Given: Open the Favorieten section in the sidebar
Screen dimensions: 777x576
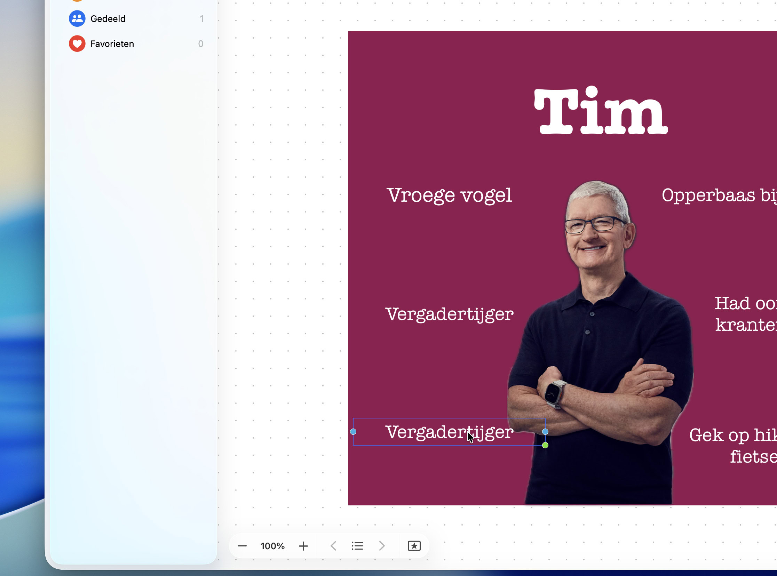Looking at the screenshot, I should tap(112, 43).
